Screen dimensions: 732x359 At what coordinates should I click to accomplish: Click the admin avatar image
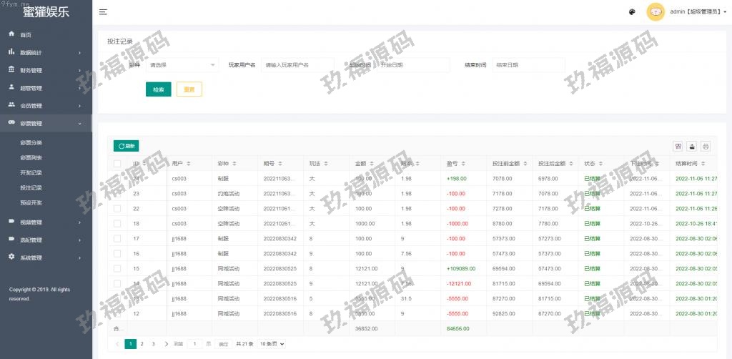click(656, 12)
